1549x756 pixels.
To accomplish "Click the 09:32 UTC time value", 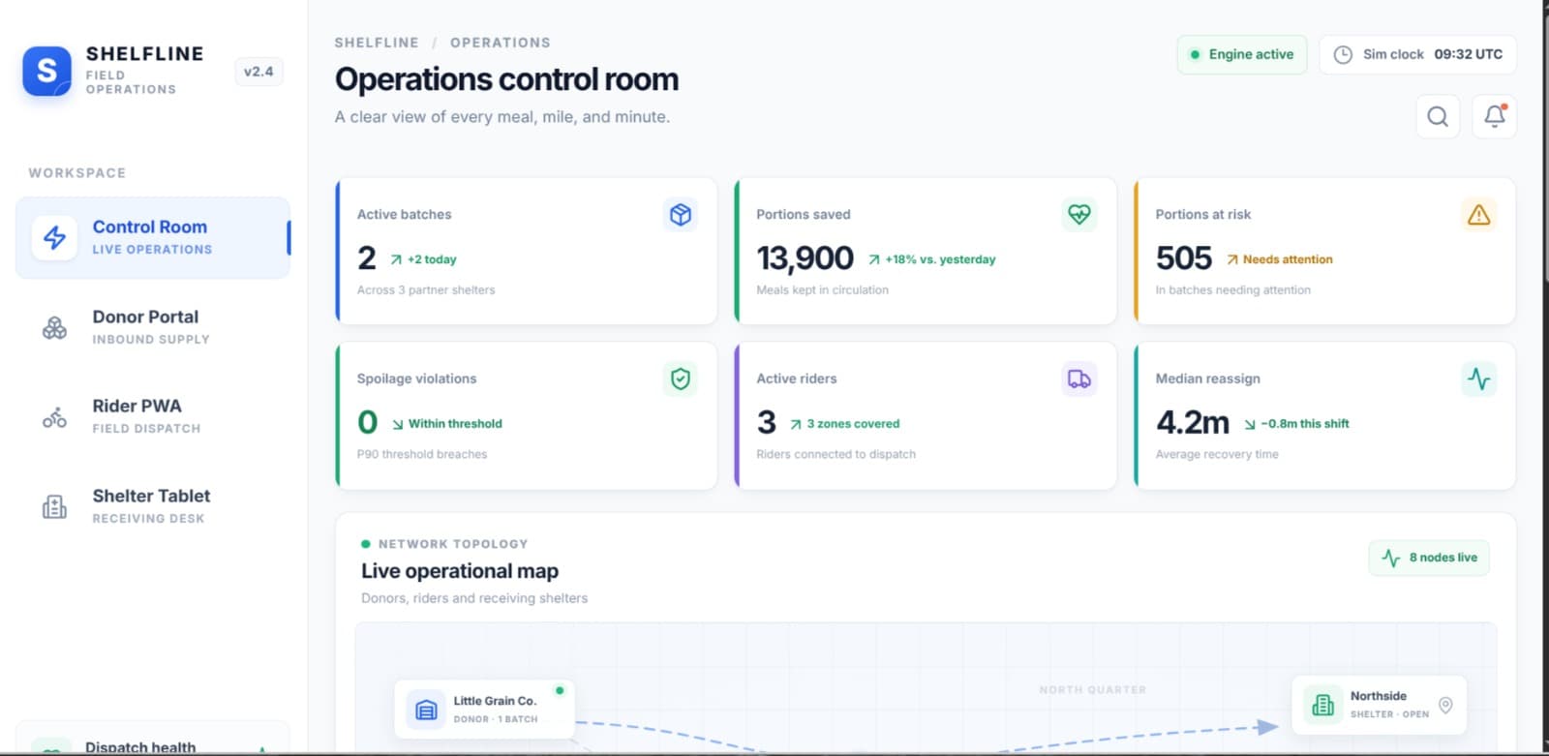I will [1469, 55].
